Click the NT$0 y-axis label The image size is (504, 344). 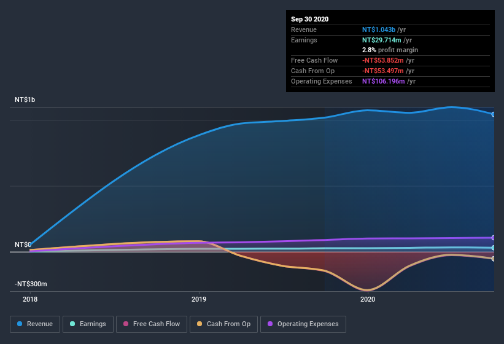pyautogui.click(x=23, y=244)
